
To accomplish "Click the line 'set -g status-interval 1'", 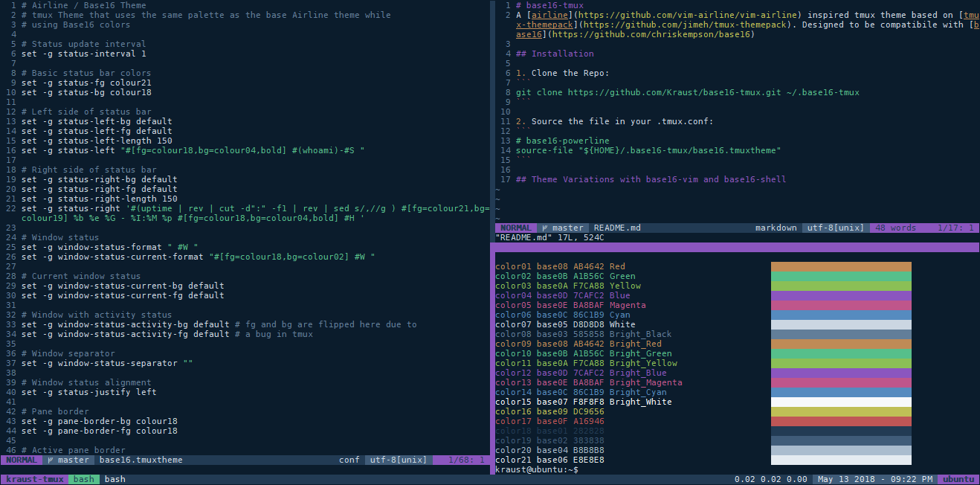I will (x=84, y=54).
